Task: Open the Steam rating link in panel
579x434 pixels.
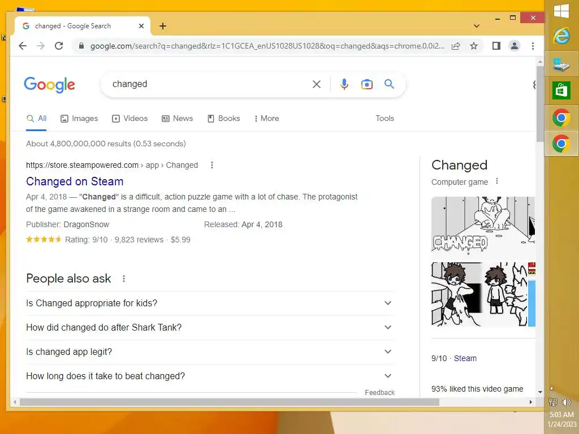Action: click(465, 358)
